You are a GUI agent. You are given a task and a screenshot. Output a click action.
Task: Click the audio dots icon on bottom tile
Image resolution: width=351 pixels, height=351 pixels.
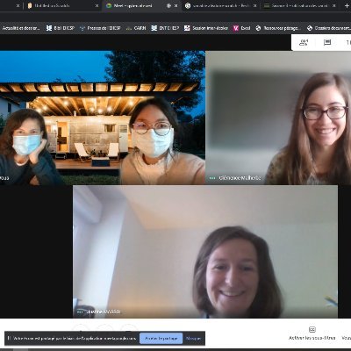[80, 312]
